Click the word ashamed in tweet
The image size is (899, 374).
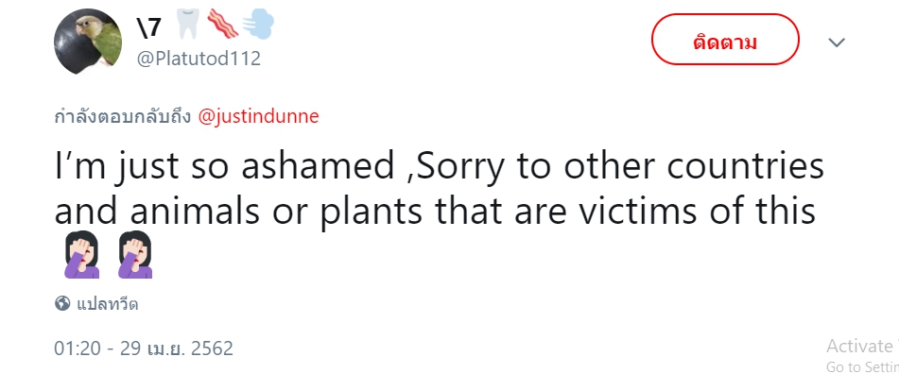pos(318,166)
